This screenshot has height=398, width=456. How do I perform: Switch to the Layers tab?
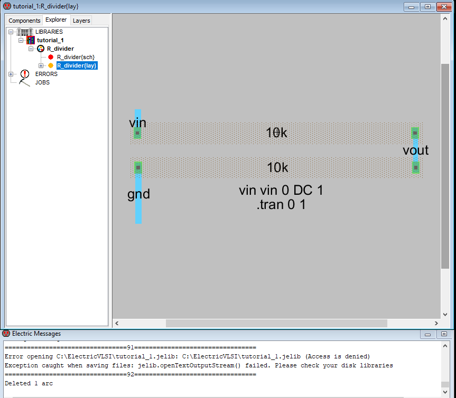[81, 21]
